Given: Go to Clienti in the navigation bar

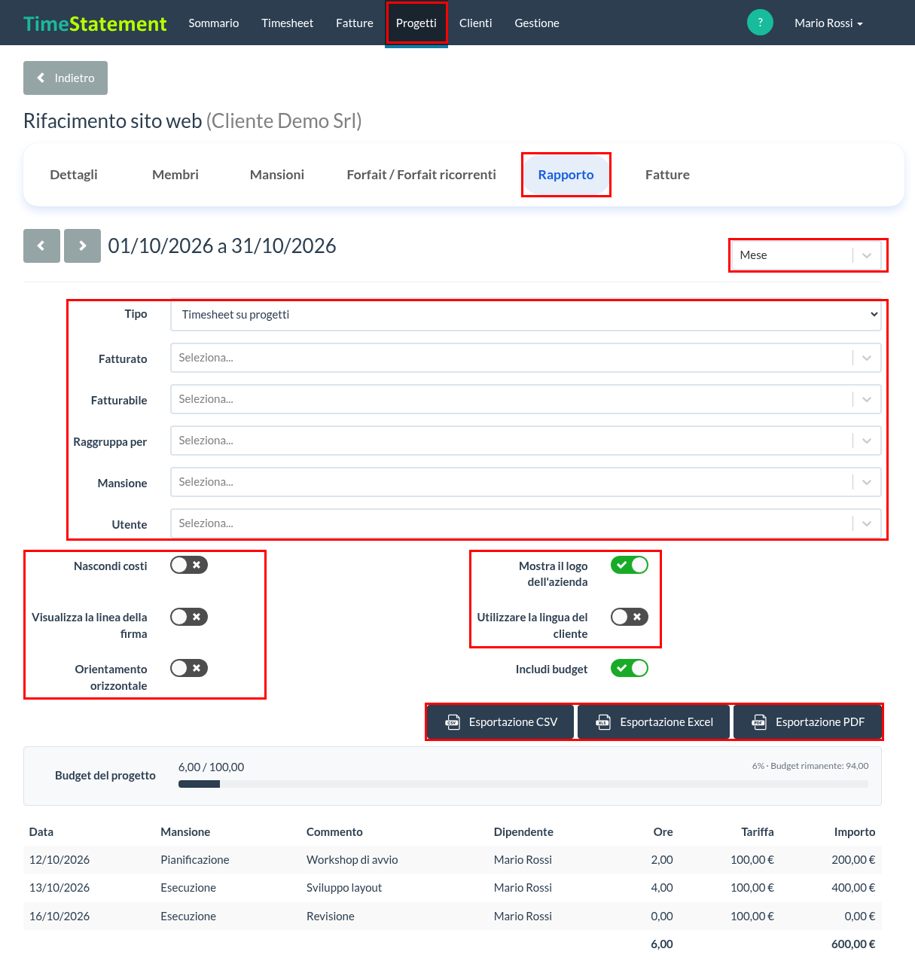Looking at the screenshot, I should tap(476, 23).
